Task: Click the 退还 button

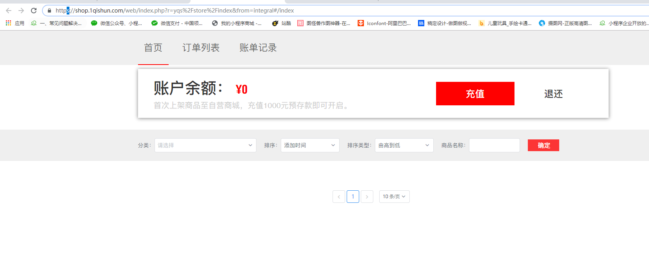Action: pos(553,94)
